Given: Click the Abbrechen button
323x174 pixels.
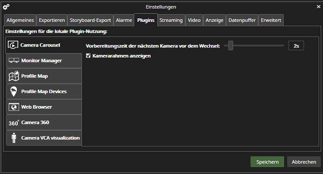Looking at the screenshot, I should click(x=304, y=162).
